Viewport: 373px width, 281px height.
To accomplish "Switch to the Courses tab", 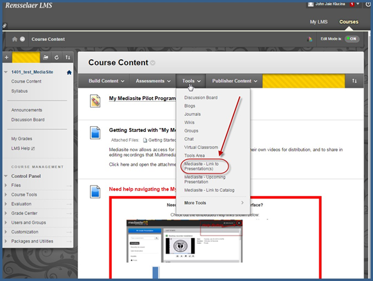I will [x=349, y=22].
